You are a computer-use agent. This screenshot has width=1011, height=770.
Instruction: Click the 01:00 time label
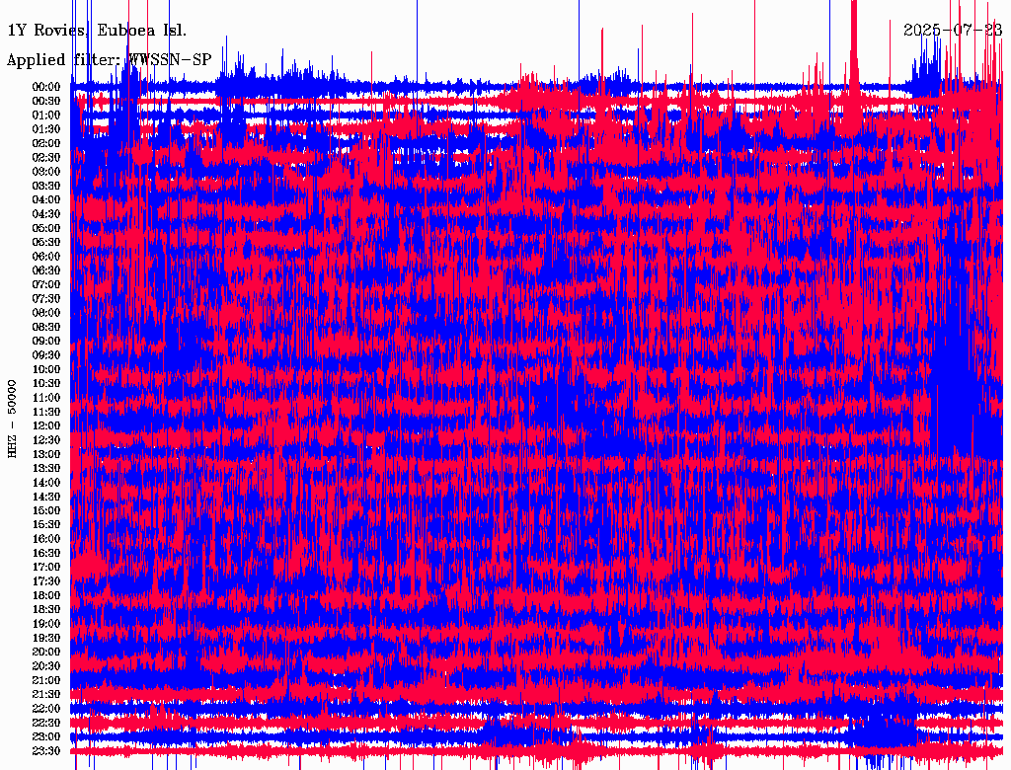[46, 115]
